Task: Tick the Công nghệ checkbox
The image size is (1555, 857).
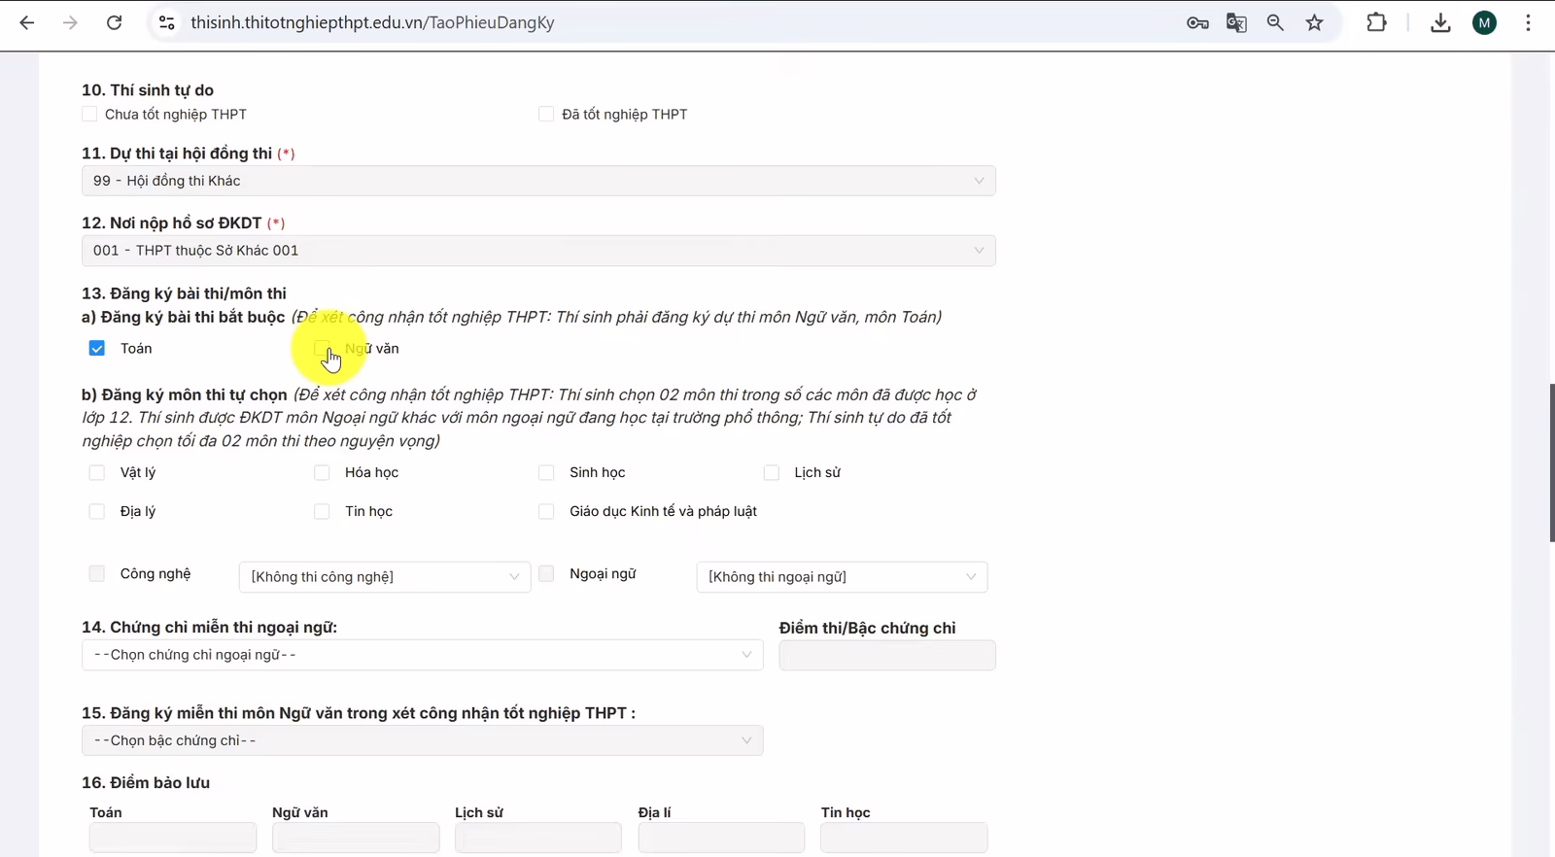Action: [97, 573]
